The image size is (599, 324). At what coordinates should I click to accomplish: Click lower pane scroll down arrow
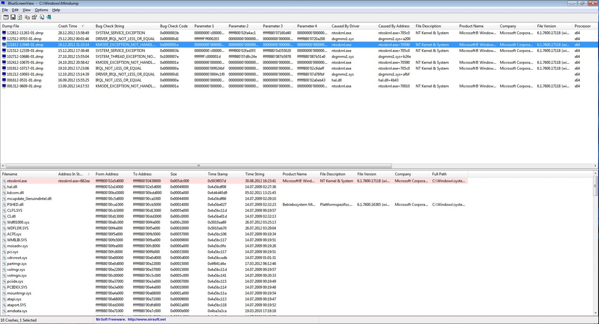[596, 313]
